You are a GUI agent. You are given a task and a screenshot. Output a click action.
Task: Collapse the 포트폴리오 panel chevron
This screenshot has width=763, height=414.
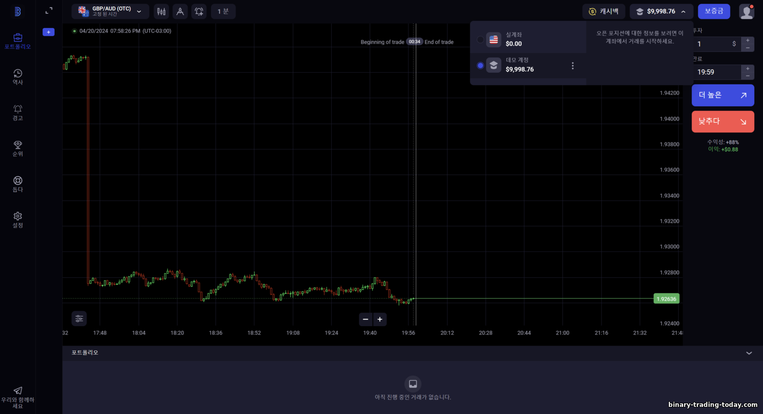click(749, 353)
